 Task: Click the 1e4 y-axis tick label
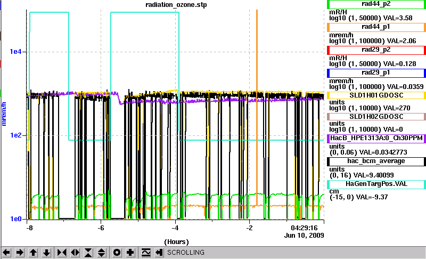tap(15, 52)
